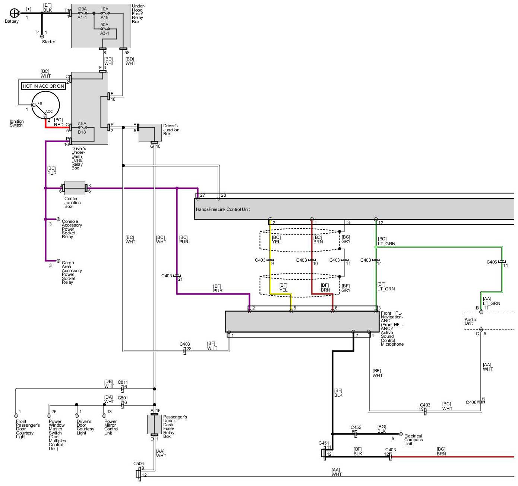The width and height of the screenshot is (518, 486).
Task: Select the Passenger's Under-Dash Fuse/Relay Box symbol
Action: tap(154, 424)
